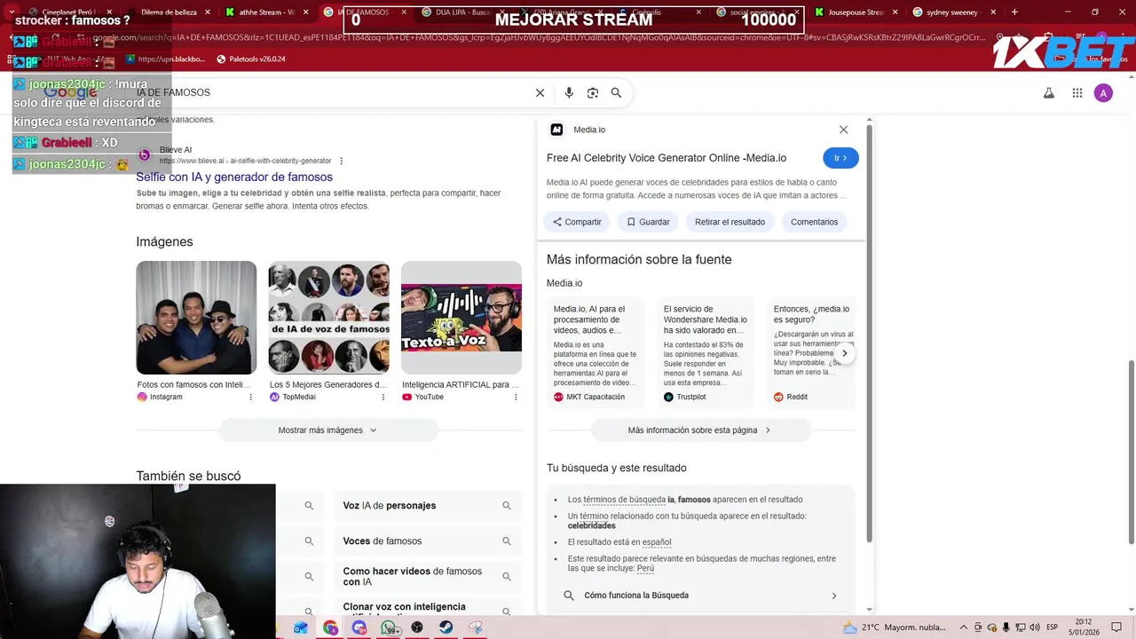Open the Google apps grid

click(x=1077, y=93)
